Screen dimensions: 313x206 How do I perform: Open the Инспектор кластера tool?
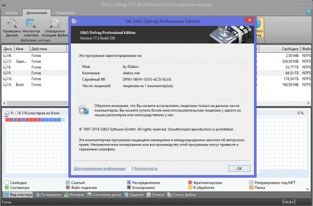31,23
